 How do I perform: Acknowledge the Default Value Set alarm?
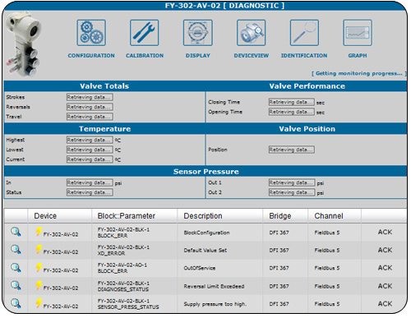click(x=385, y=250)
